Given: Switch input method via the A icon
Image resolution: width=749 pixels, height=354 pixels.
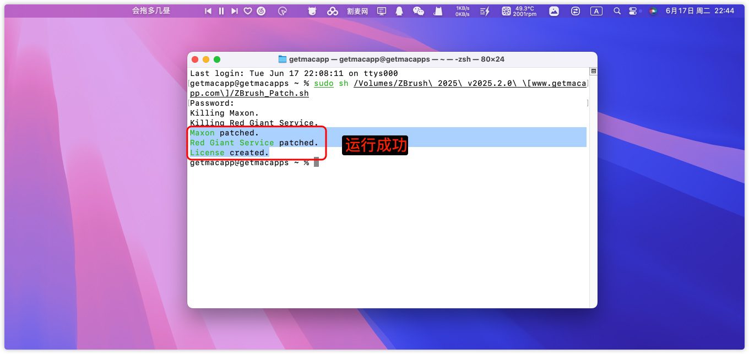Looking at the screenshot, I should pos(596,11).
